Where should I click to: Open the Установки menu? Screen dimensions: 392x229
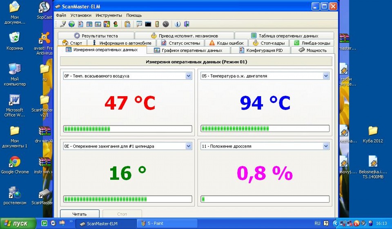81,15
